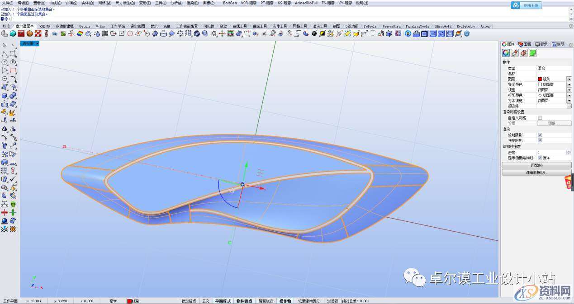
Task: Click the 匹配(M) button
Action: (536, 165)
